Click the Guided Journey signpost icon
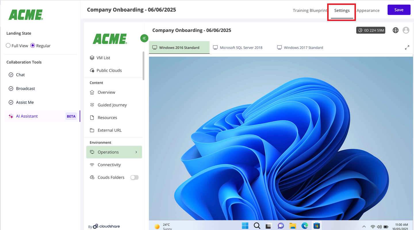This screenshot has width=414, height=230. [92, 105]
